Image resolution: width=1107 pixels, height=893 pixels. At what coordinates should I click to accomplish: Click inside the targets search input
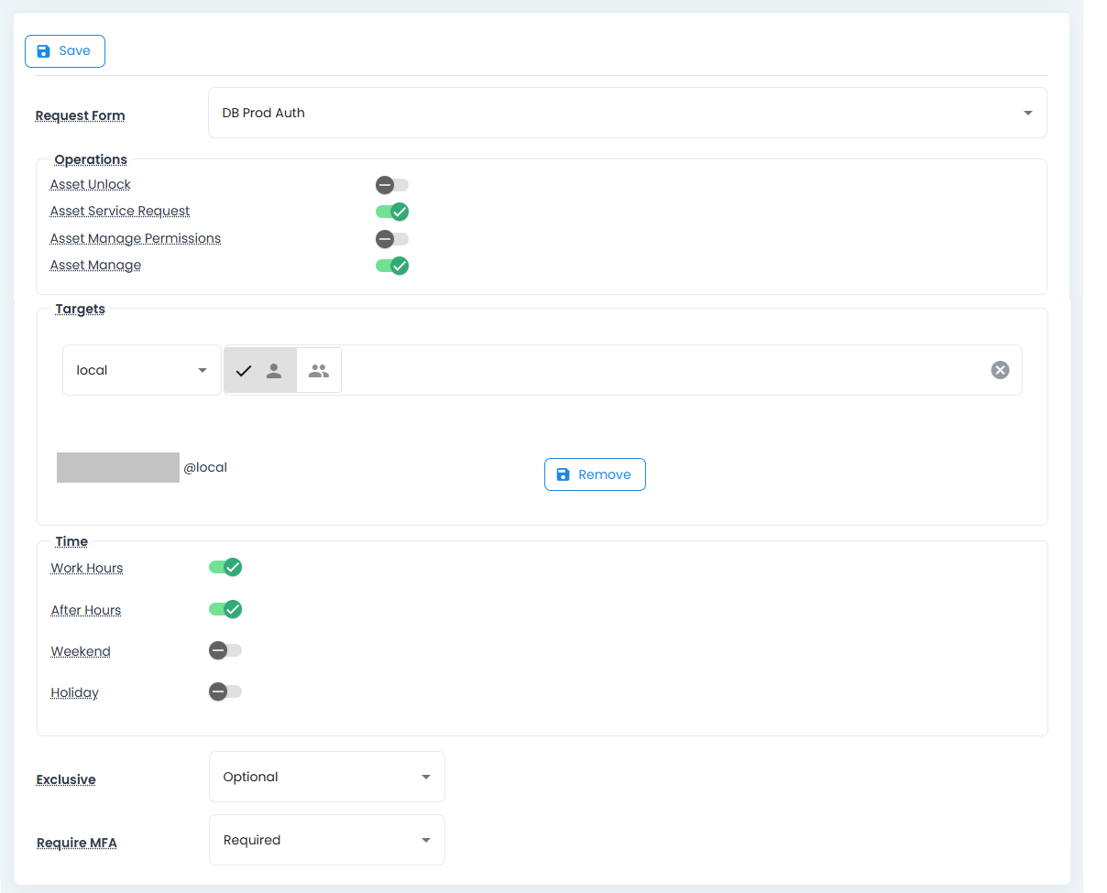[660, 370]
